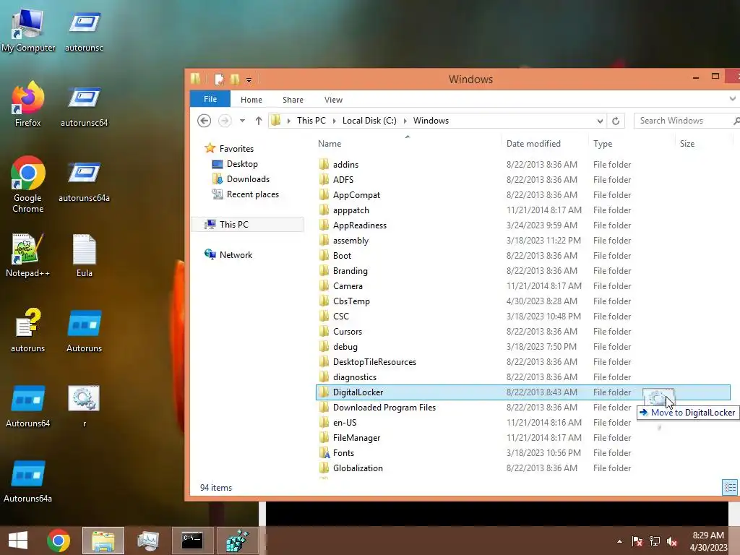Click Properties icon in quick access toolbar
This screenshot has height=555, width=740.
[219, 79]
